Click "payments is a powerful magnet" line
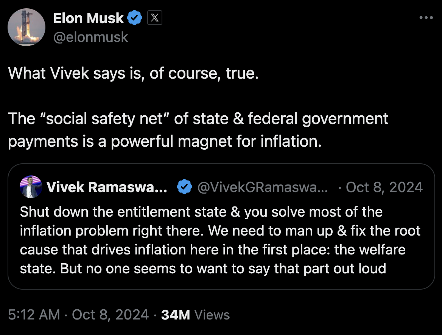Viewport: 442px width, 335px height. click(x=165, y=141)
